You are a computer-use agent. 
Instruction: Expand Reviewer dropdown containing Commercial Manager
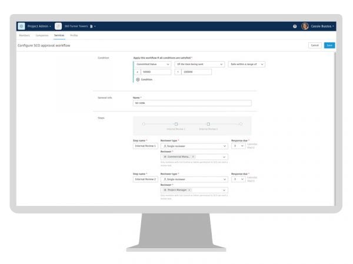click(x=224, y=157)
